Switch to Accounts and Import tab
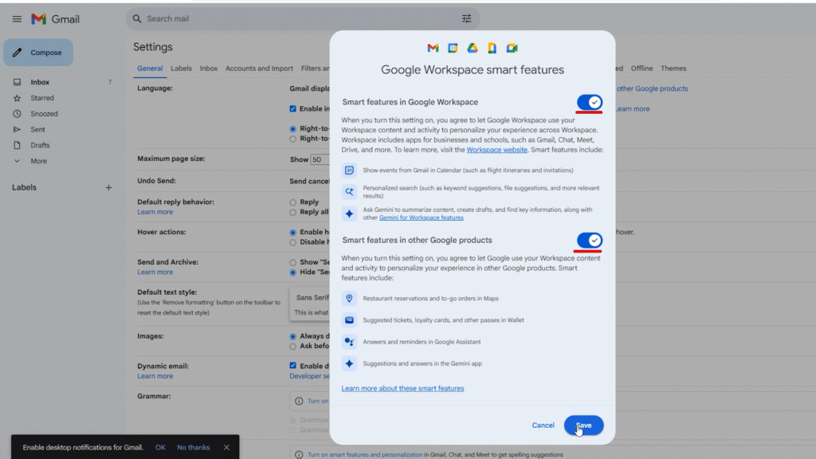 tap(259, 69)
